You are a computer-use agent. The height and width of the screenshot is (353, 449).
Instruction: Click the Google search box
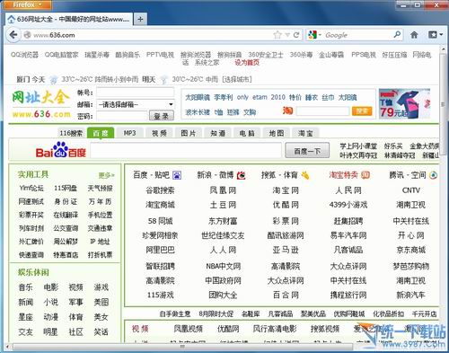tap(357, 35)
